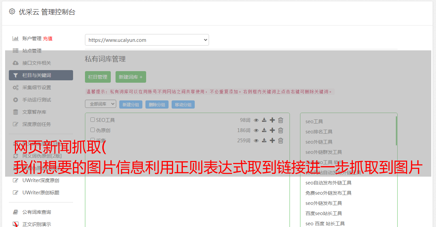Download the 伪原创 library
Screen dimensions: 436x227
[264, 130]
